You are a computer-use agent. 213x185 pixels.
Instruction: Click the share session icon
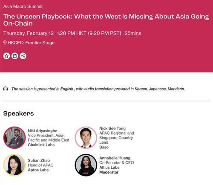23,56
